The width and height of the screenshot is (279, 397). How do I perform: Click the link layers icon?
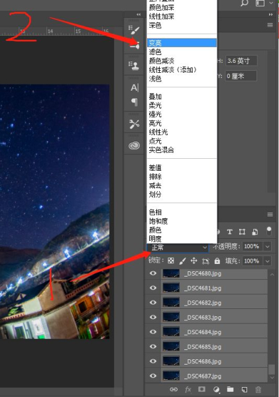click(x=174, y=390)
